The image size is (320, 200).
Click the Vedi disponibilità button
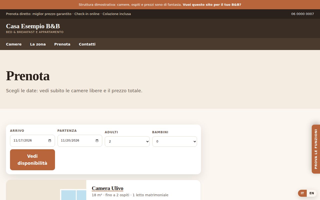32,160
